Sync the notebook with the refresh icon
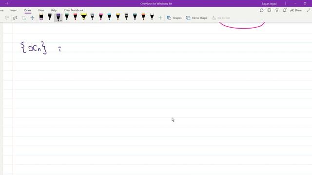 [262, 10]
